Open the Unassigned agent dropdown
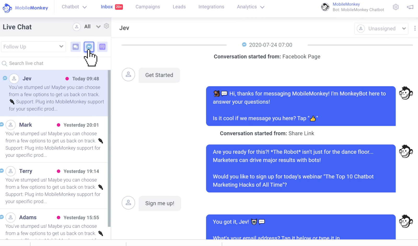Image resolution: width=418 pixels, height=246 pixels. click(x=381, y=29)
